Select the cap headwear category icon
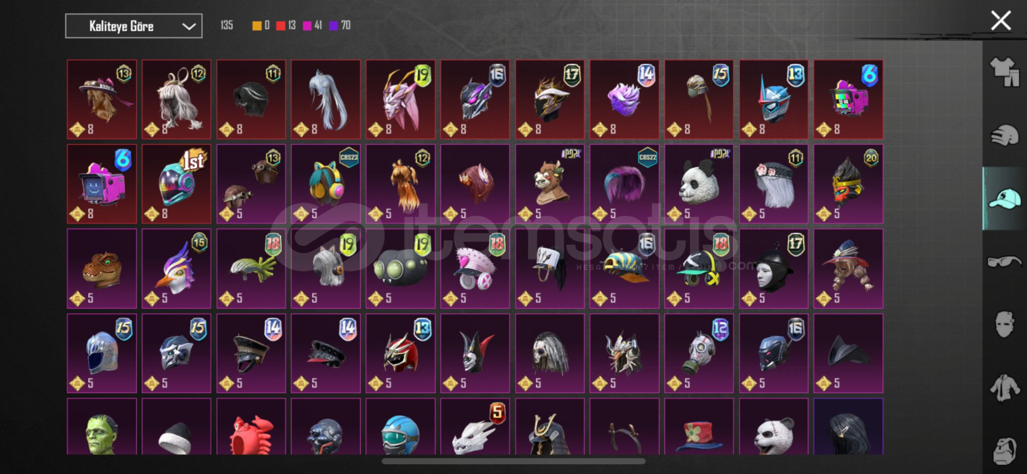The image size is (1027, 474). [x=1004, y=199]
